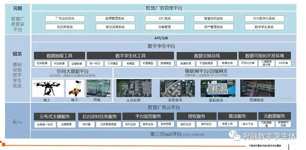Click the ground radar cart image 地下

(75, 88)
